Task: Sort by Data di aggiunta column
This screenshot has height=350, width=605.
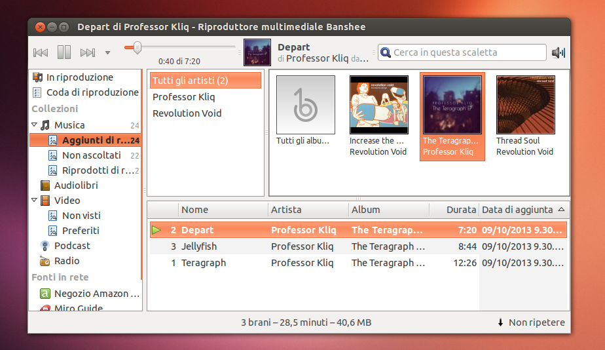Action: (x=522, y=210)
